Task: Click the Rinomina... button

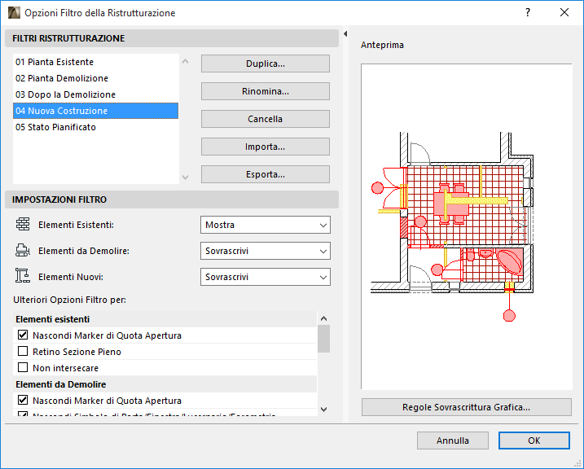Action: tap(266, 91)
